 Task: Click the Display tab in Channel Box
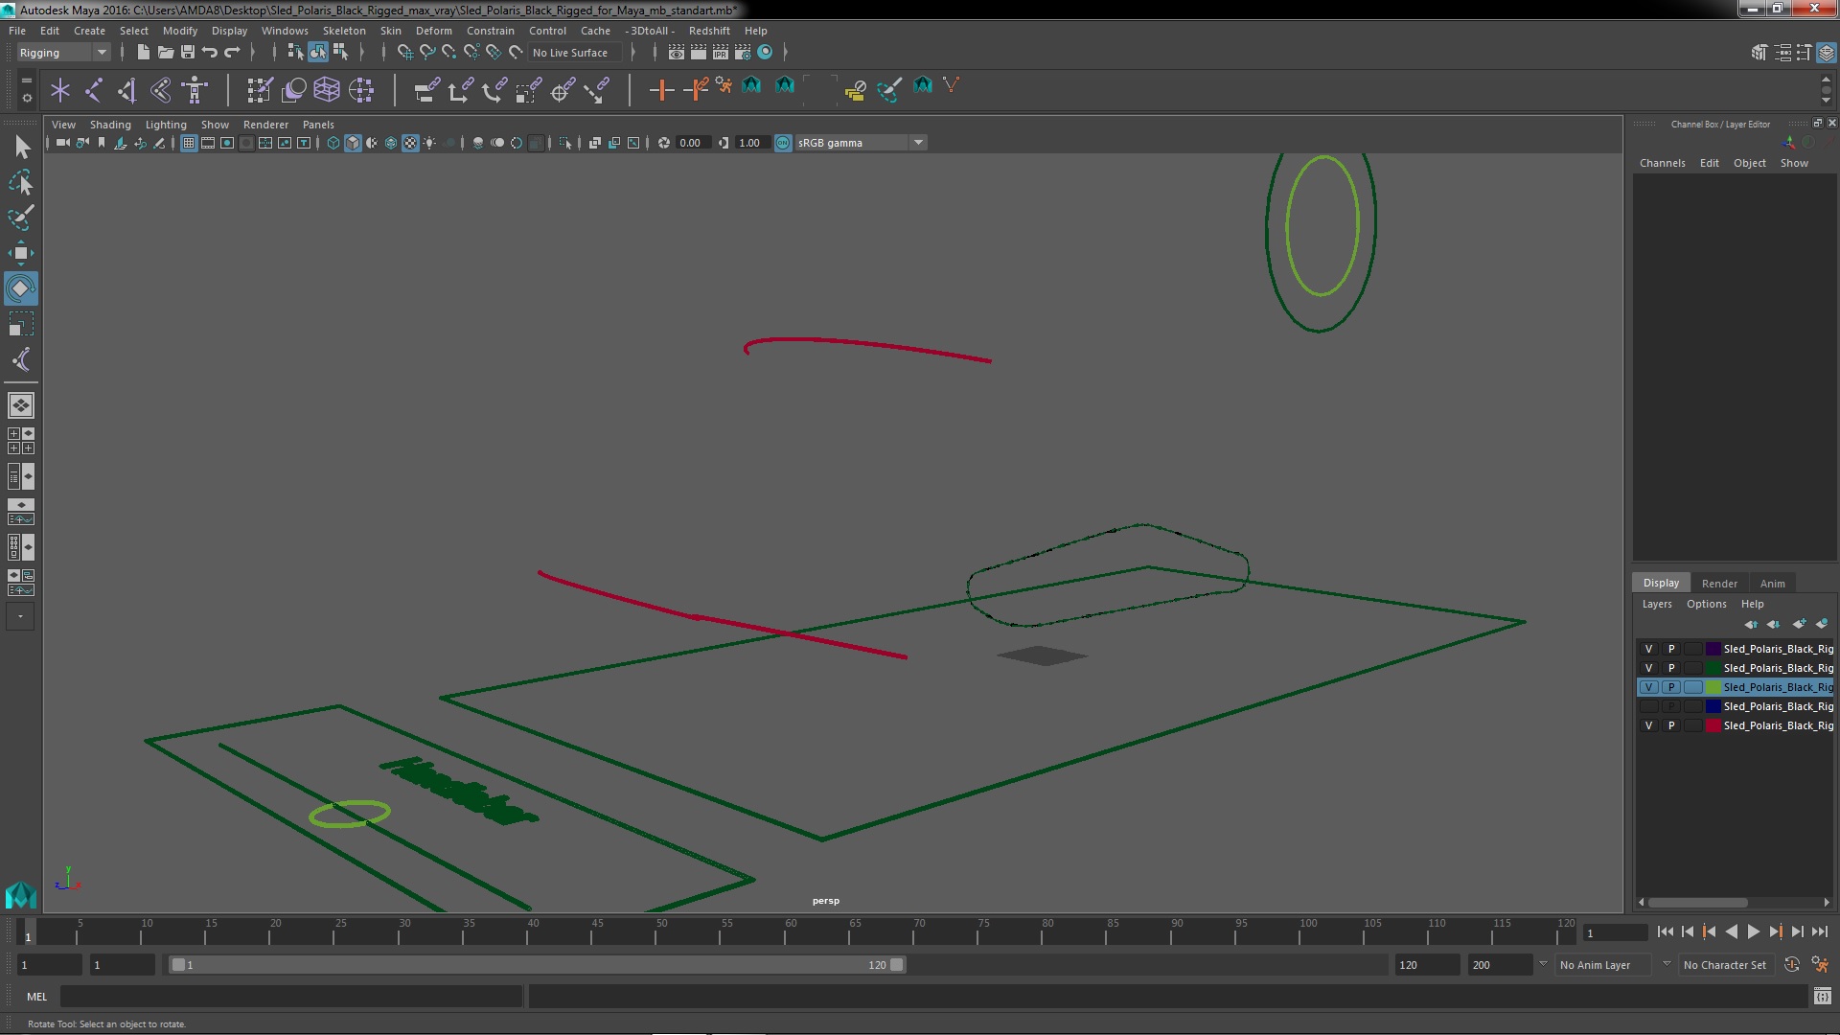point(1661,583)
